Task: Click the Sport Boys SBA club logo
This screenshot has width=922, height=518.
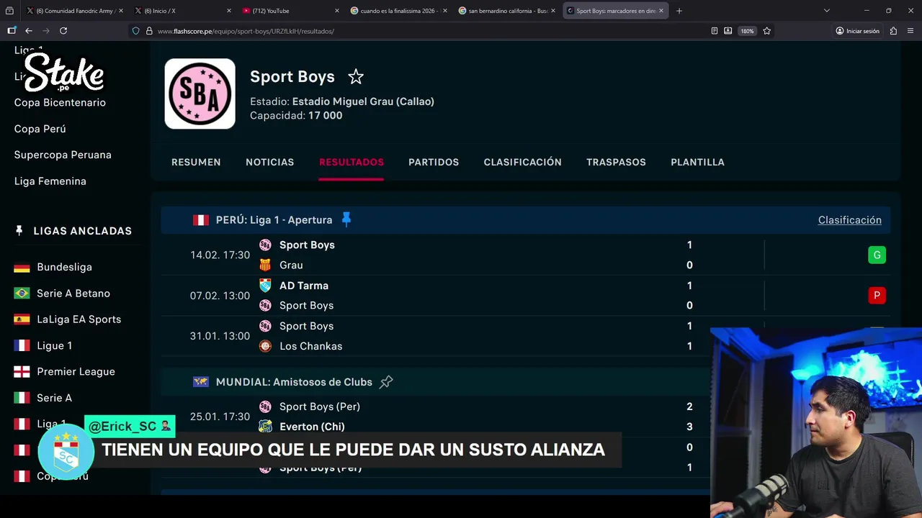Action: pyautogui.click(x=200, y=94)
